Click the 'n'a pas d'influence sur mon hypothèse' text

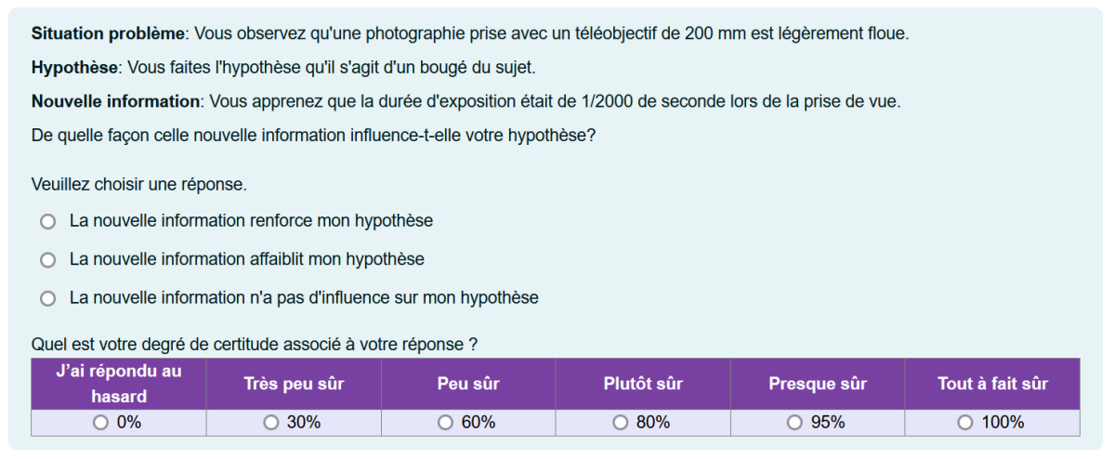pos(304,298)
